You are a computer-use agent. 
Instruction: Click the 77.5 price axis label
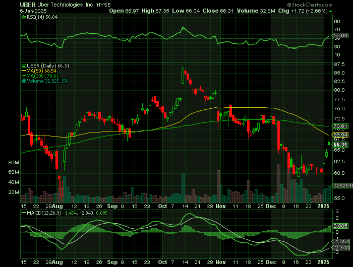click(x=339, y=99)
